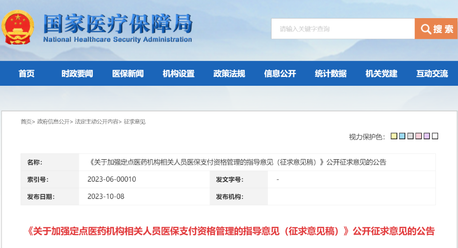The height and width of the screenshot is (248, 458).
Task: Select the pink eye-protection color
Action: (x=418, y=136)
